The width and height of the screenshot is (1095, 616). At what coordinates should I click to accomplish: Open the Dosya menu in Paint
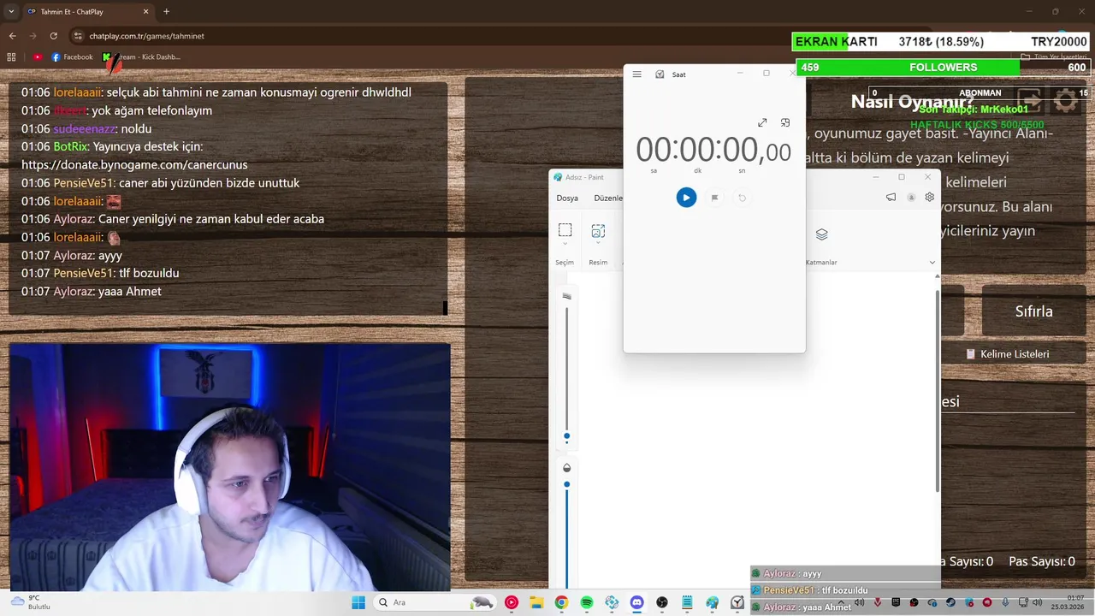tap(567, 198)
